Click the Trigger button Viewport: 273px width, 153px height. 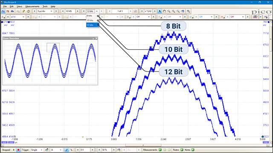[x=25, y=150]
